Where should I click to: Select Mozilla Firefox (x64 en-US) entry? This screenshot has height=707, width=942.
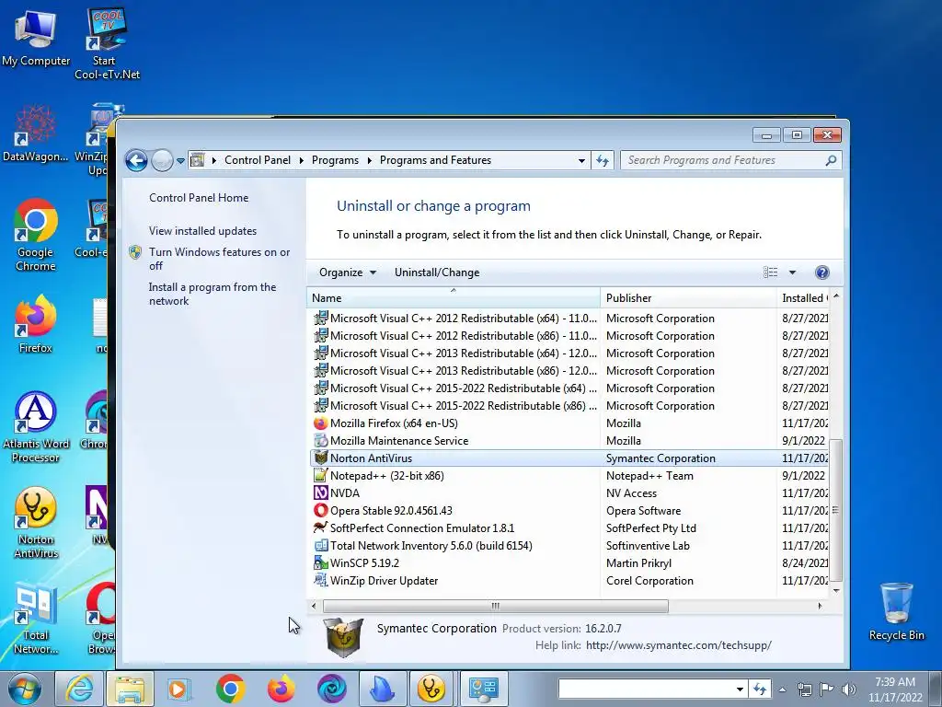click(x=569, y=423)
